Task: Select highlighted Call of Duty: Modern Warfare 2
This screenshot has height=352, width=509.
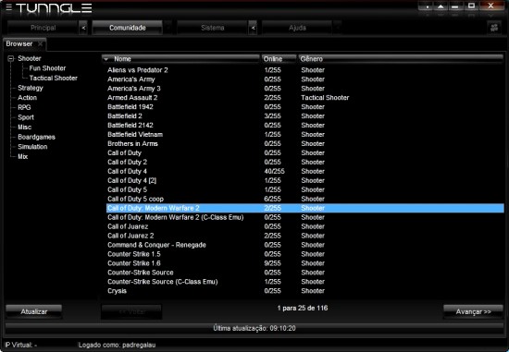Action: (304, 208)
